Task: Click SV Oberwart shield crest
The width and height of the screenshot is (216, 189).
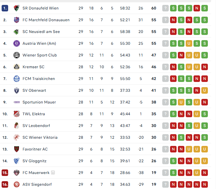Action: point(16,90)
